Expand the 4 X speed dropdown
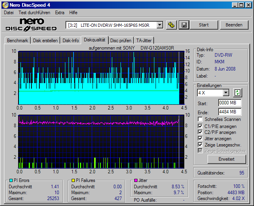Image resolution: width=254 pixels, height=206 pixels. [226, 93]
